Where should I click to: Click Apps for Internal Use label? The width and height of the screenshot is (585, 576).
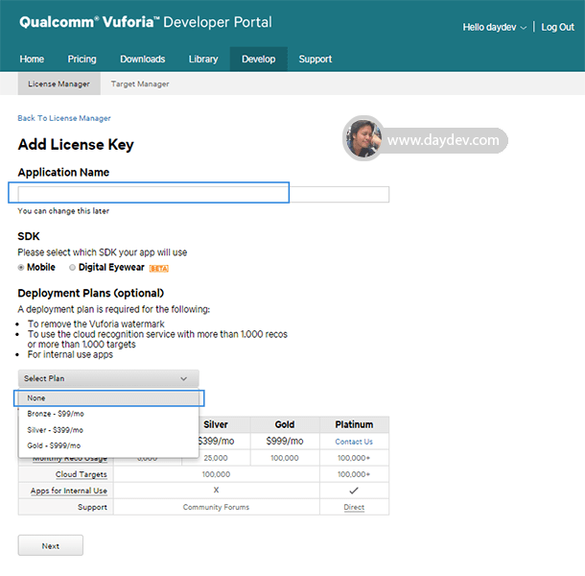[x=69, y=491]
